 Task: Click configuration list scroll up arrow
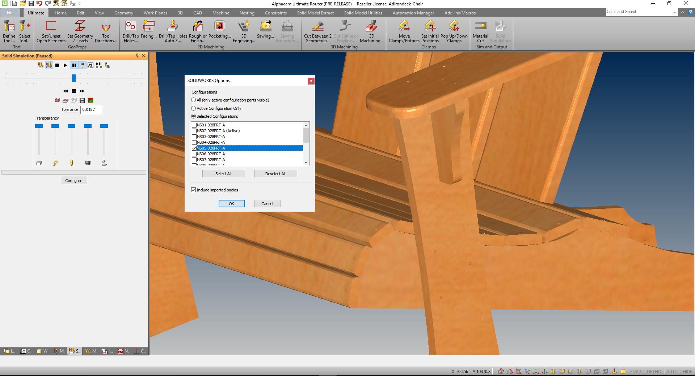(306, 125)
